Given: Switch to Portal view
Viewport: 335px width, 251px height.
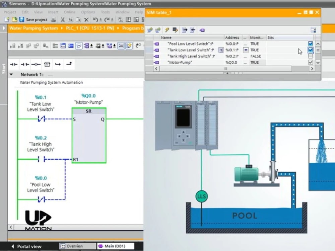Looking at the screenshot, I should tap(26, 246).
